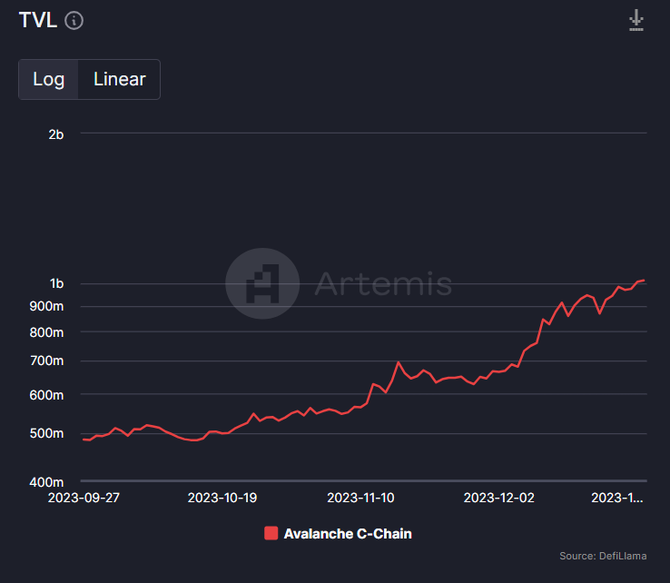670x583 pixels.
Task: Click the 500m y-axis label
Action: click(46, 434)
